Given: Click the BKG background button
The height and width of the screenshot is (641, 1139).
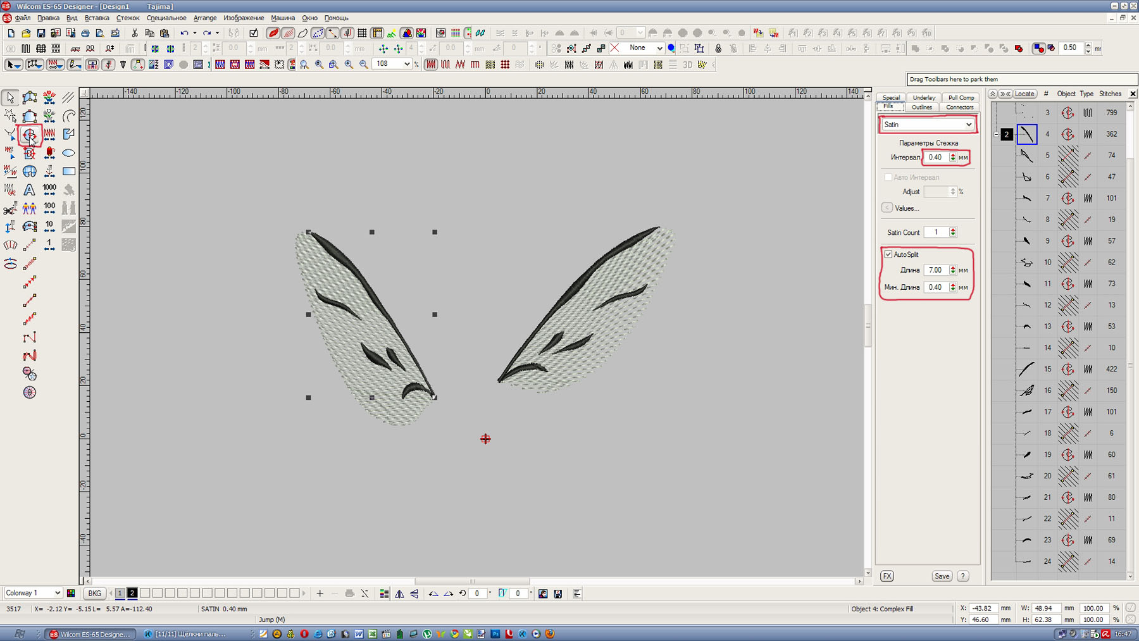Looking at the screenshot, I should point(94,593).
